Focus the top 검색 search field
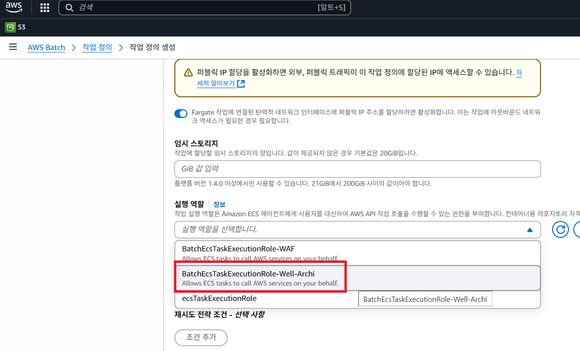This screenshot has width=580, height=351. point(205,8)
